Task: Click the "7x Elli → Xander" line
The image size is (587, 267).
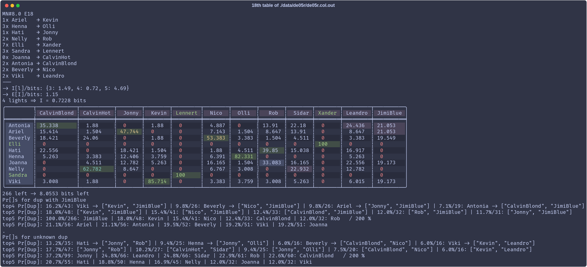Action: pyautogui.click(x=32, y=45)
